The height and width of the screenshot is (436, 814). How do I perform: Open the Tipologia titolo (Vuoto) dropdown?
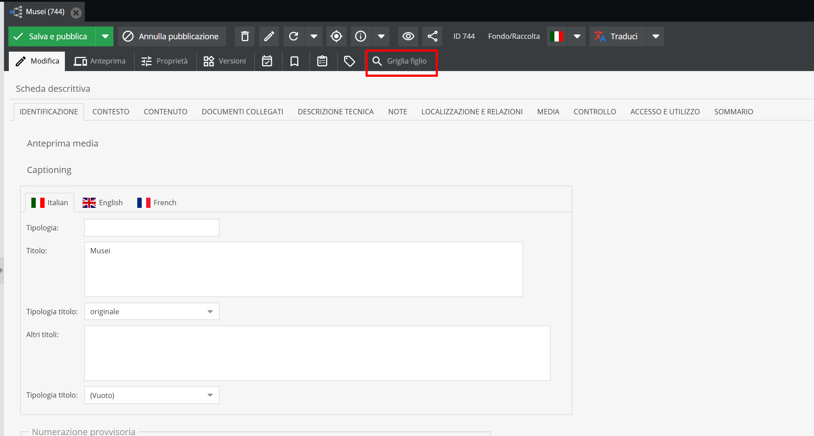point(152,395)
